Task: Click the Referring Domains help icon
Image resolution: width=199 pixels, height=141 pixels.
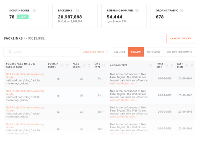Action: pos(137,11)
